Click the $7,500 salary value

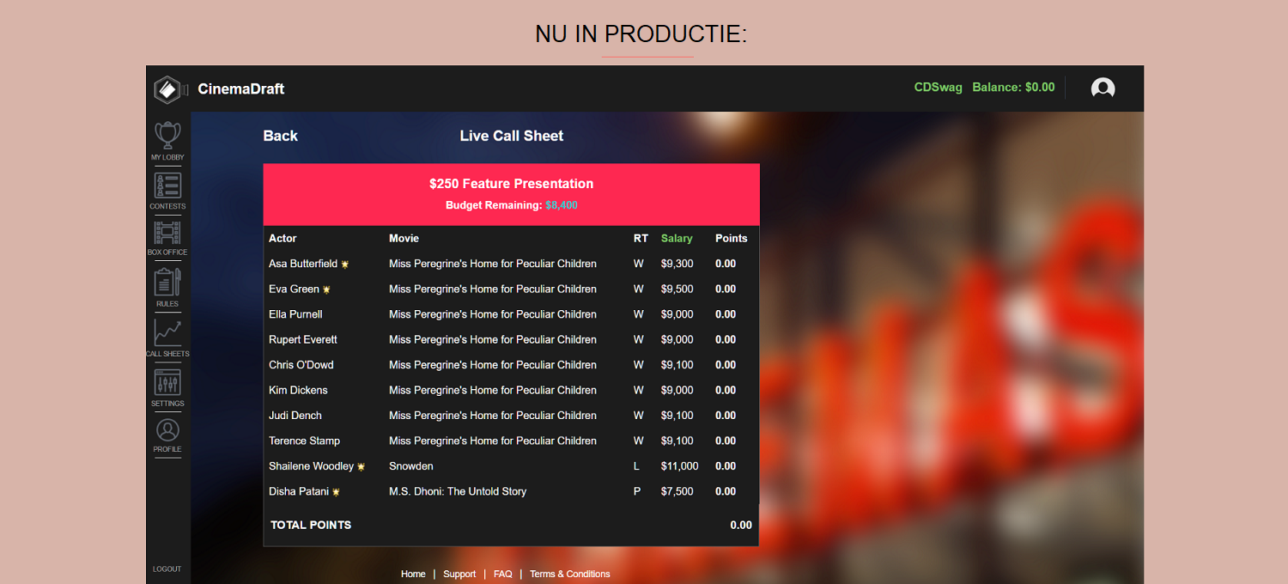pyautogui.click(x=677, y=491)
